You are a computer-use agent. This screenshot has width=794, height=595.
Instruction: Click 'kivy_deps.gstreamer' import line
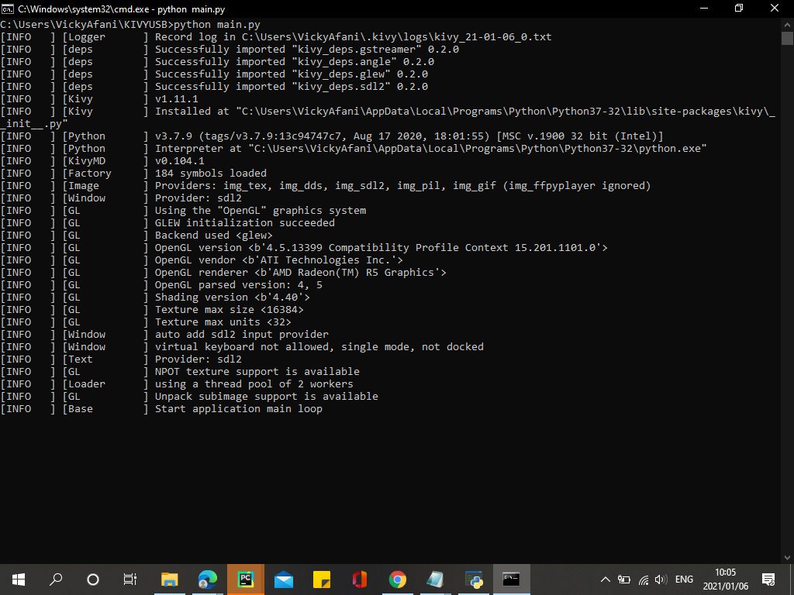point(230,49)
